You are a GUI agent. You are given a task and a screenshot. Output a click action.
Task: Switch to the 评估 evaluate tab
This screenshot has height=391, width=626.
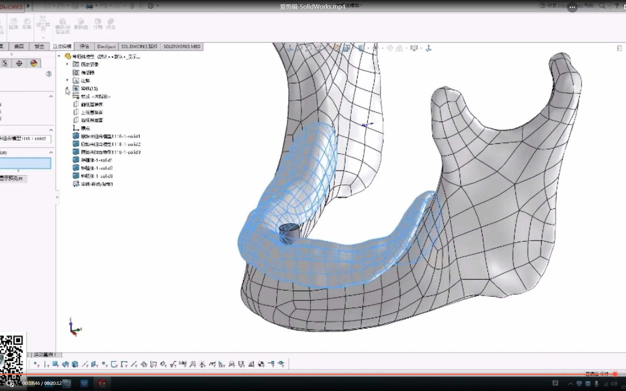(x=84, y=46)
